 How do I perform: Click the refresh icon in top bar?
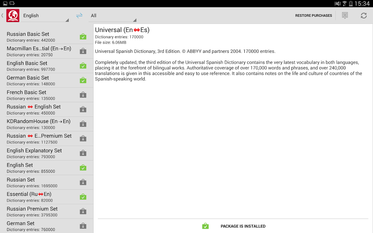[364, 16]
